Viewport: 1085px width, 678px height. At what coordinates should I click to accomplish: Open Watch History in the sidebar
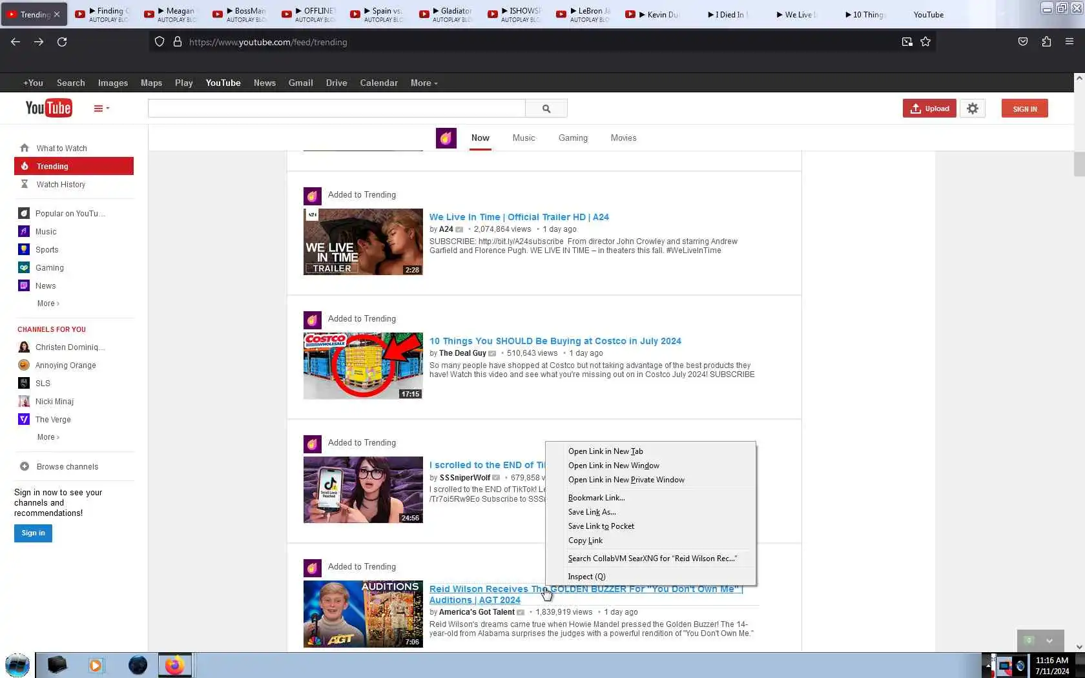click(61, 185)
